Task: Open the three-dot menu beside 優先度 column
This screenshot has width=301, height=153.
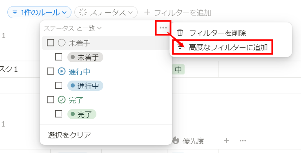Action: click(243, 141)
